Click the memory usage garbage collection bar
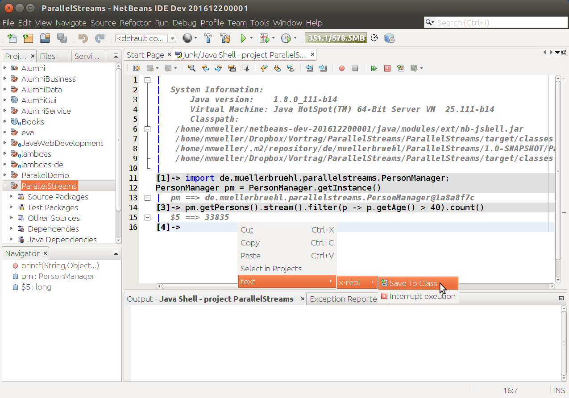 pyautogui.click(x=335, y=38)
